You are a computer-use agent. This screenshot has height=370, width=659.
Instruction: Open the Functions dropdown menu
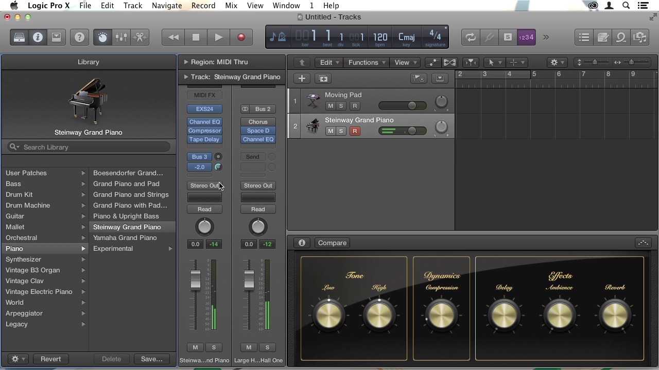pos(367,63)
